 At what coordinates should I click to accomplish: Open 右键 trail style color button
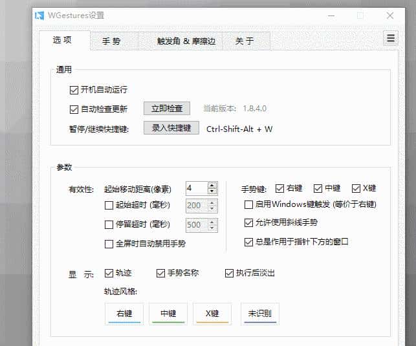click(124, 314)
